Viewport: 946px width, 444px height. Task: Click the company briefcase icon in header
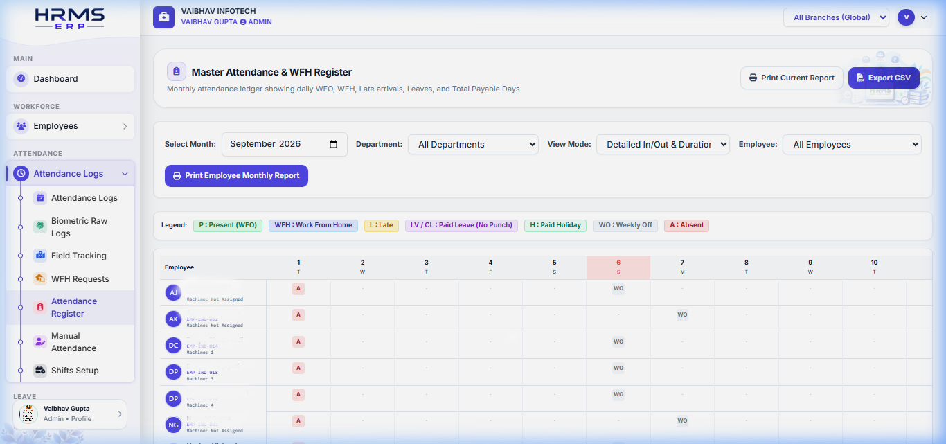coord(164,17)
